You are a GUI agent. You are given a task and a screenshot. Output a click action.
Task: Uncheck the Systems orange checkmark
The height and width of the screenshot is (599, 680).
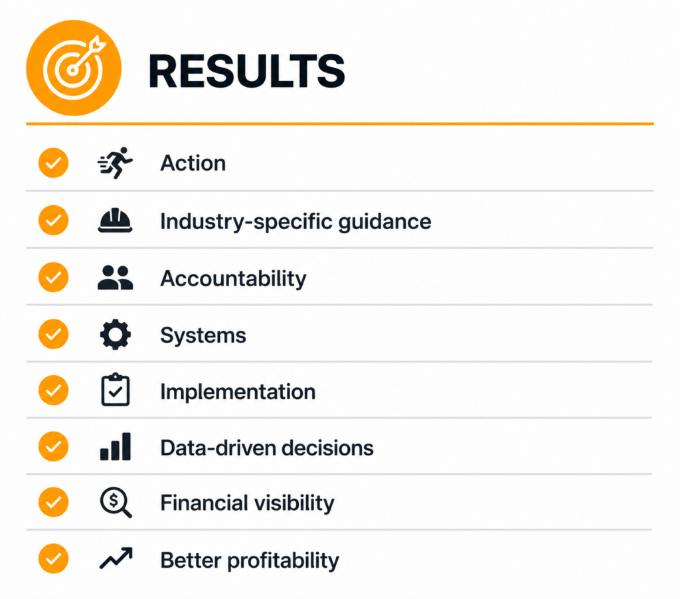(x=53, y=334)
